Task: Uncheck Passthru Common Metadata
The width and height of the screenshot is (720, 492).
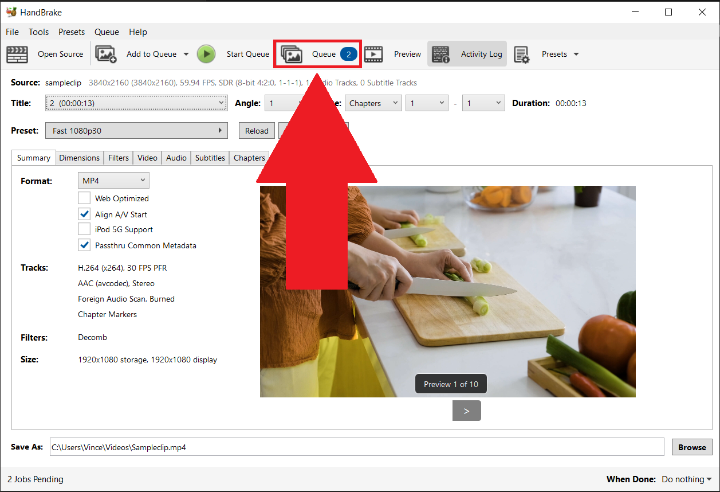Action: (x=84, y=245)
